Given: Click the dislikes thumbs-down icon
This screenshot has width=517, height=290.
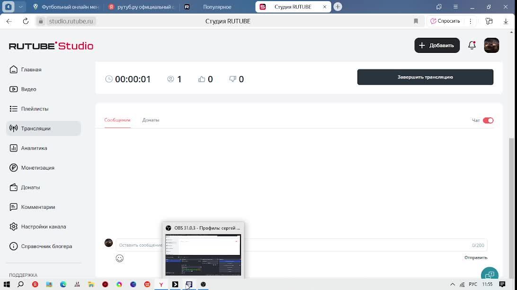Looking at the screenshot, I should point(232,79).
